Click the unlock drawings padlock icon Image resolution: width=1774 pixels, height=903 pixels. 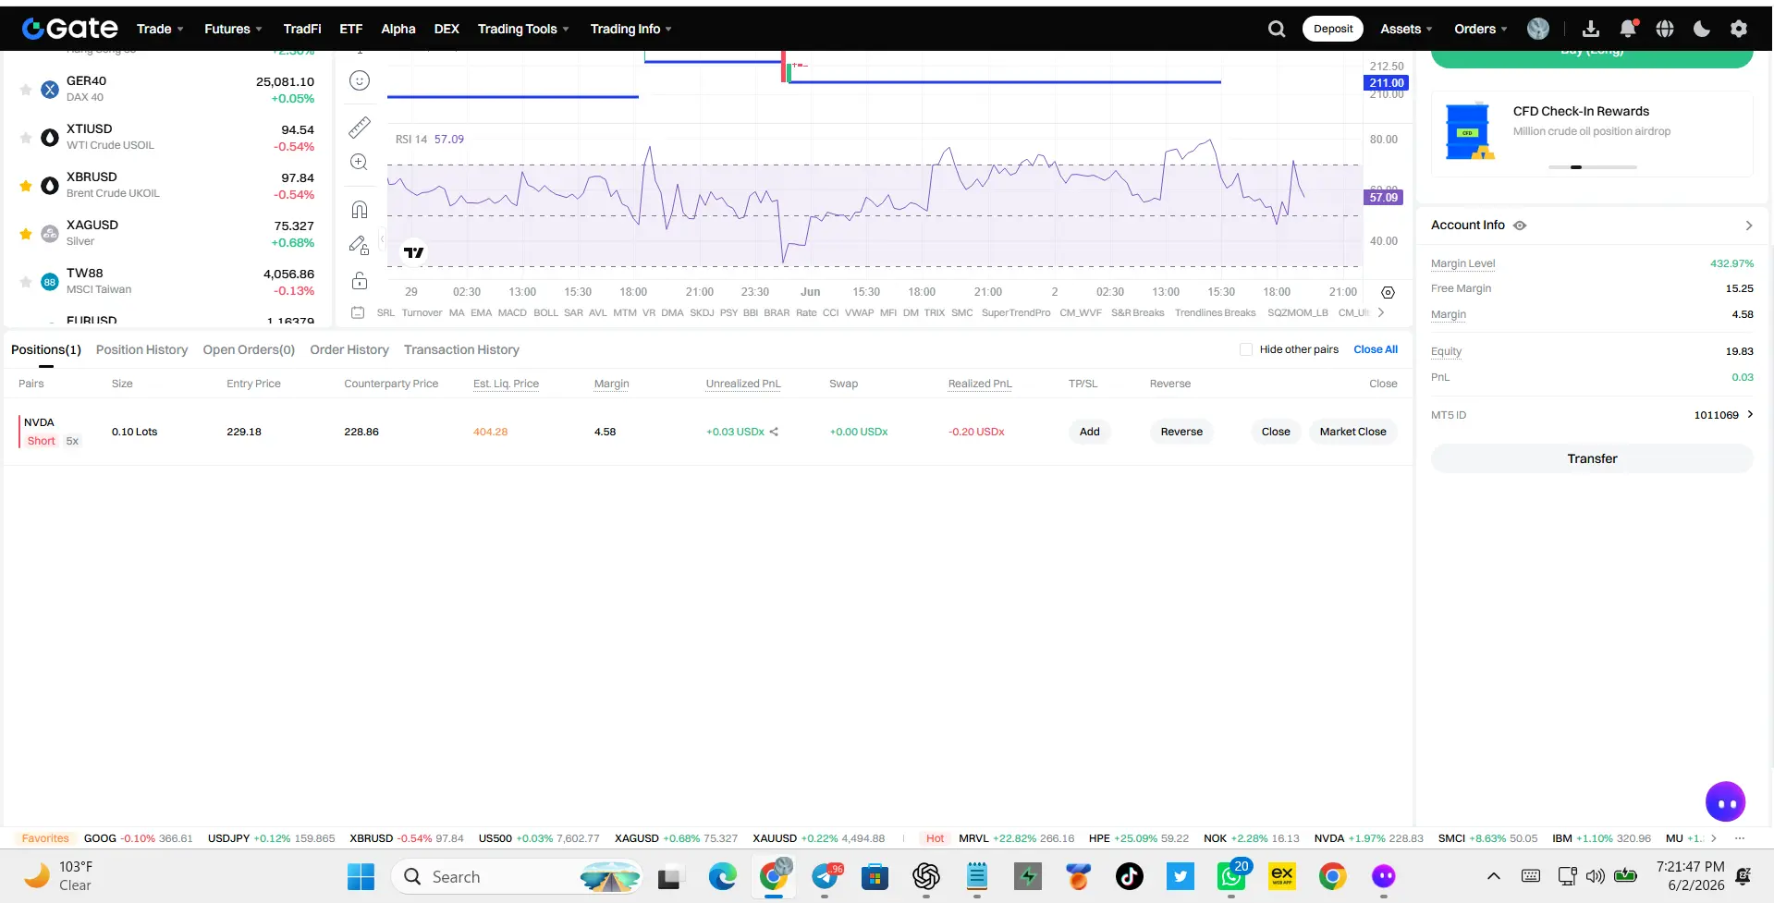pos(360,281)
